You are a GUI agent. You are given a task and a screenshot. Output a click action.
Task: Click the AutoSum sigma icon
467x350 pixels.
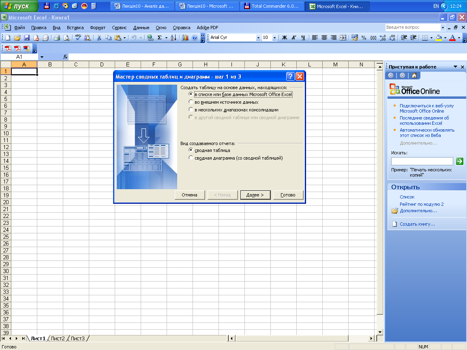(160, 38)
